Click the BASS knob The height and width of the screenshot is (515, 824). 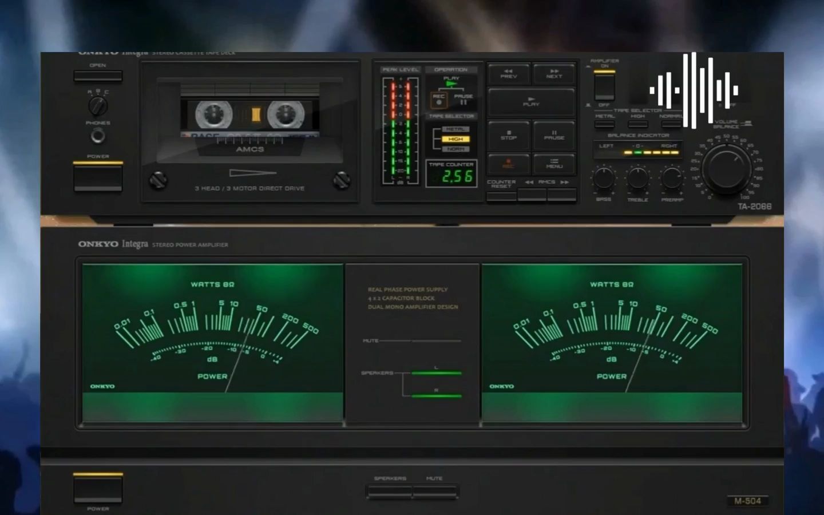(x=604, y=178)
